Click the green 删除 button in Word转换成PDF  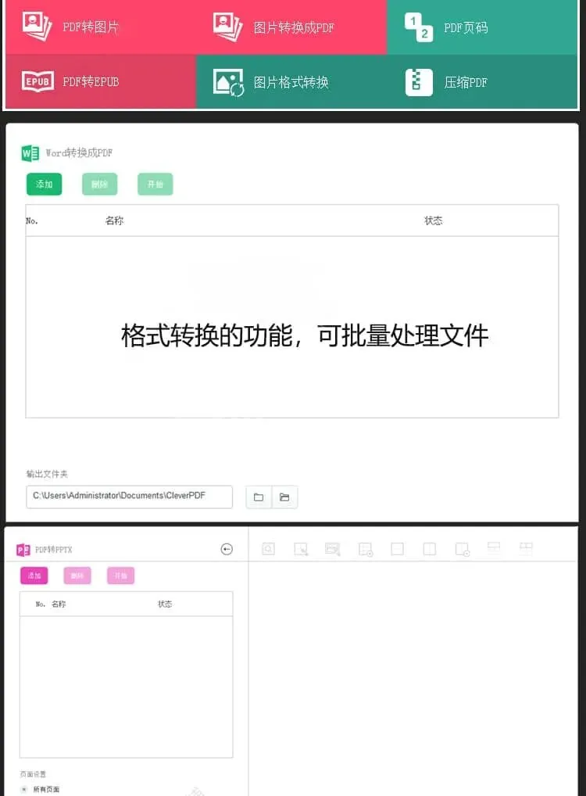click(x=99, y=184)
